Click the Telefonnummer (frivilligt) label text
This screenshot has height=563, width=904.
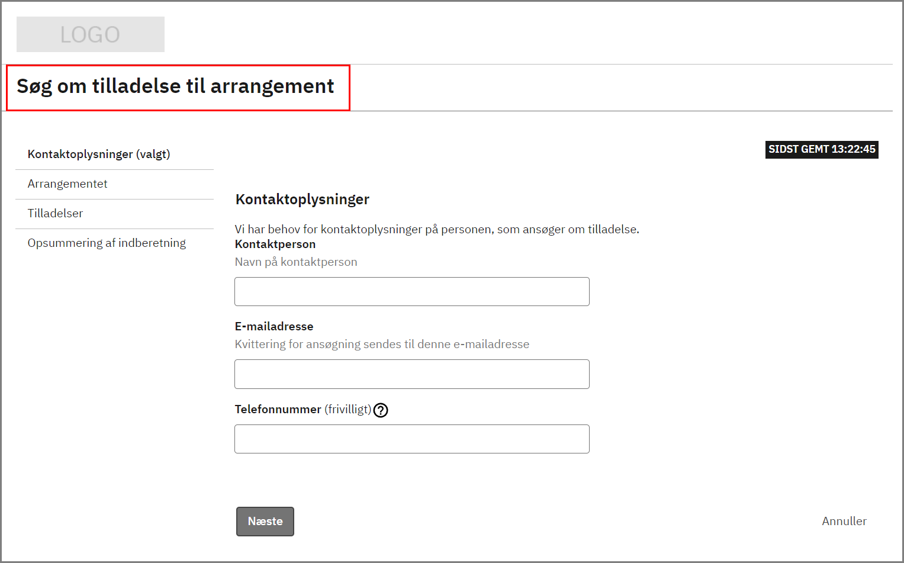pos(302,410)
